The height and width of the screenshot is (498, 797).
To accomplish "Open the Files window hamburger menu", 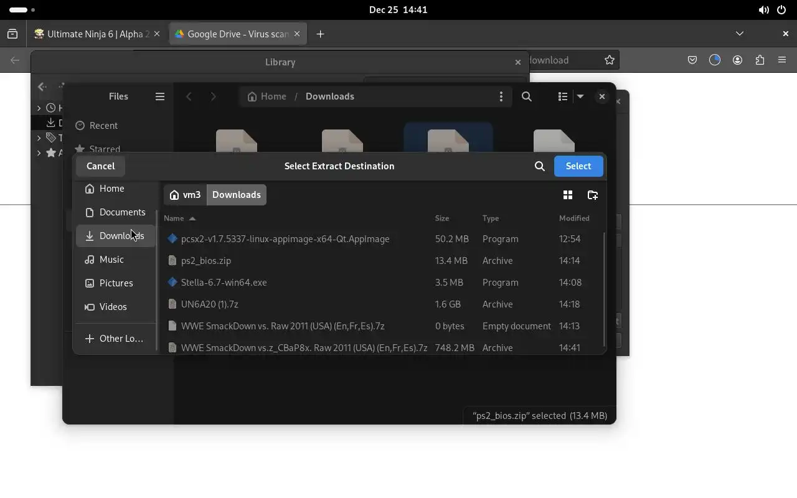I will click(x=160, y=96).
